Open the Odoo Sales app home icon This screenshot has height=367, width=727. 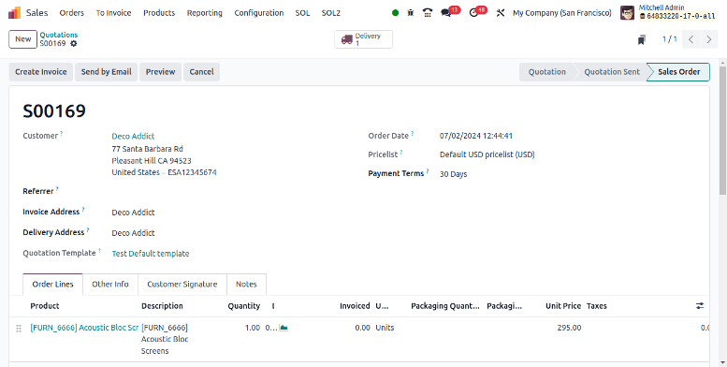click(x=14, y=12)
